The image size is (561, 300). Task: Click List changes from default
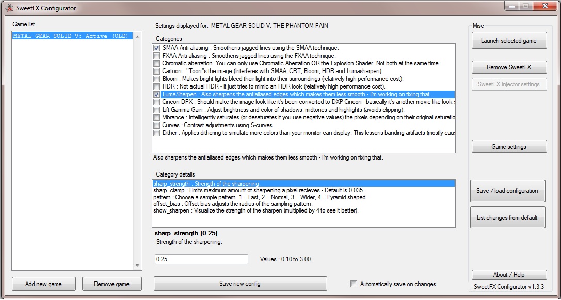pos(507,218)
